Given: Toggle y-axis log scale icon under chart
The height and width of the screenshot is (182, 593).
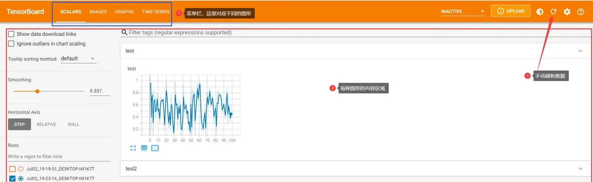Looking at the screenshot, I should click(144, 148).
